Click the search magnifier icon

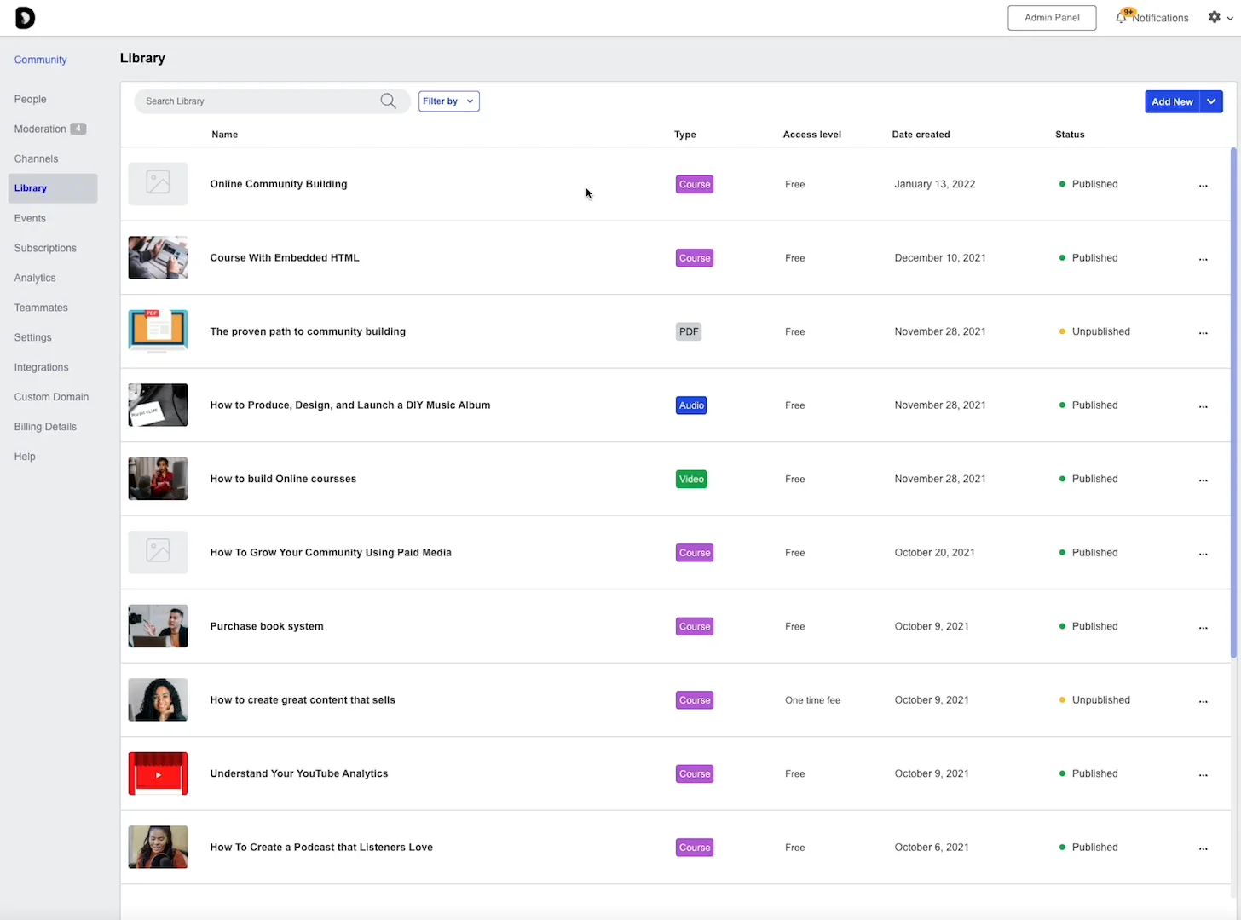(x=388, y=101)
